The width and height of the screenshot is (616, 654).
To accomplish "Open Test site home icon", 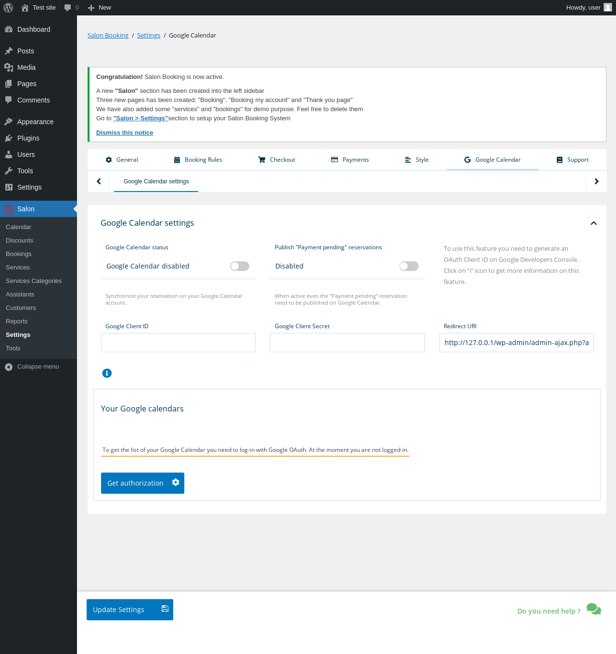I will click(25, 8).
